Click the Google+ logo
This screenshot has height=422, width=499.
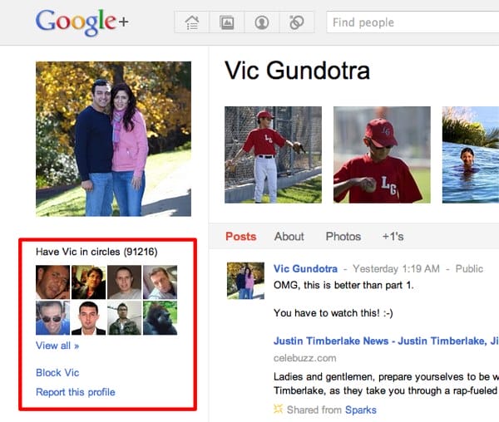pyautogui.click(x=82, y=23)
